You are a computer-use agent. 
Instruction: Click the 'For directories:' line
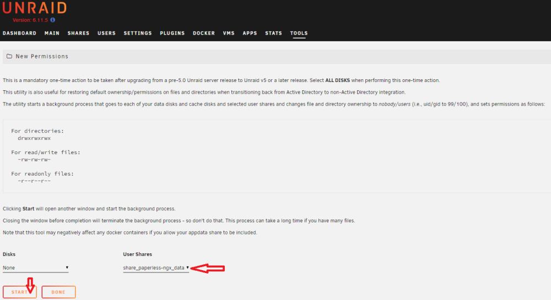pos(37,131)
